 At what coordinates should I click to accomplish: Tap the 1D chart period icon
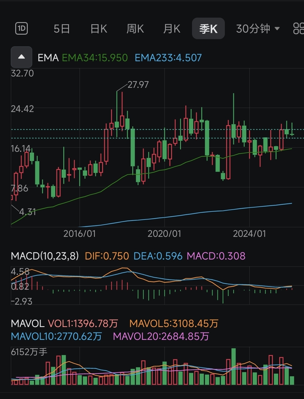click(x=22, y=29)
